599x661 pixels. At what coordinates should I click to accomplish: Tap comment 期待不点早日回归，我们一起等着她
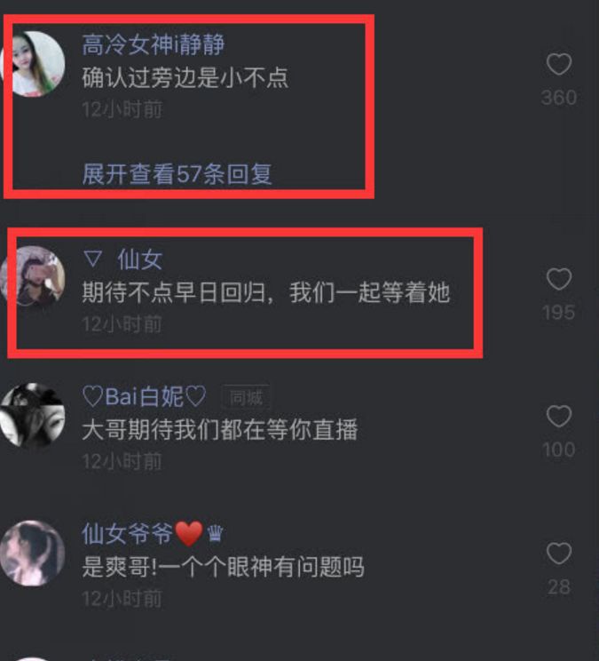(x=266, y=292)
